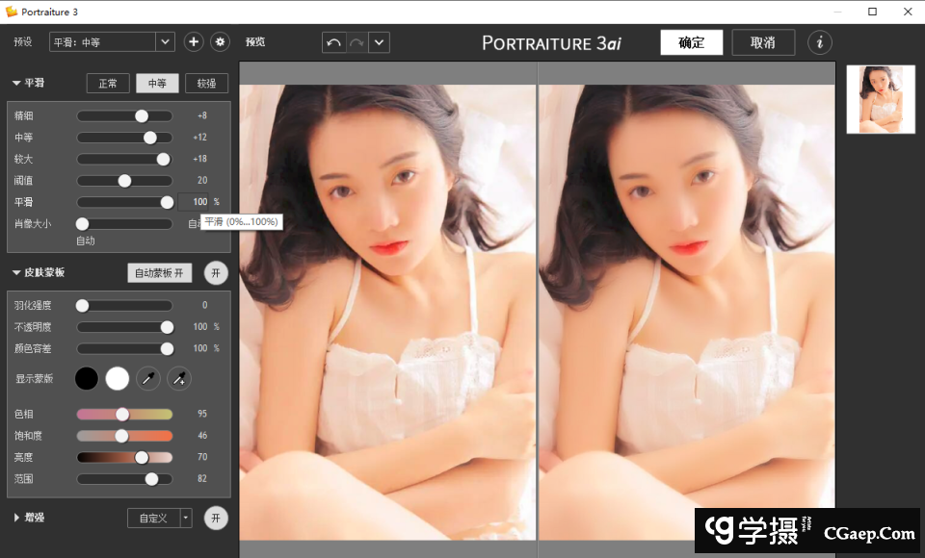Open the info about icon
Viewport: 925px width, 558px height.
click(820, 42)
